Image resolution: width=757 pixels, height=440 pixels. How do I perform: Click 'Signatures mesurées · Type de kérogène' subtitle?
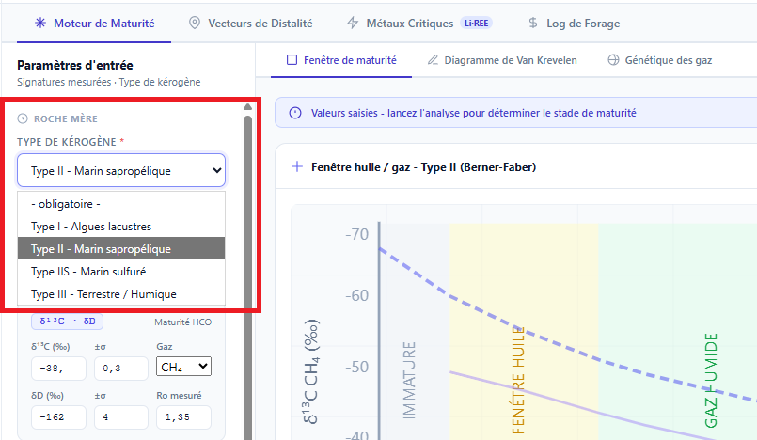pos(109,82)
